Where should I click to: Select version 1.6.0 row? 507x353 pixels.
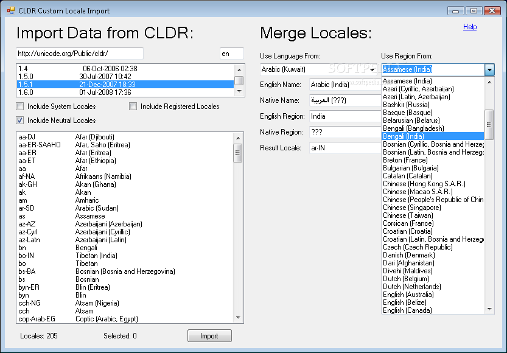click(x=125, y=92)
